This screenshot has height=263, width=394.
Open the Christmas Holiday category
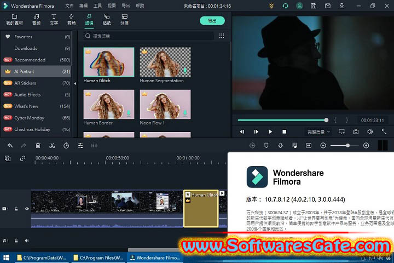(x=36, y=129)
